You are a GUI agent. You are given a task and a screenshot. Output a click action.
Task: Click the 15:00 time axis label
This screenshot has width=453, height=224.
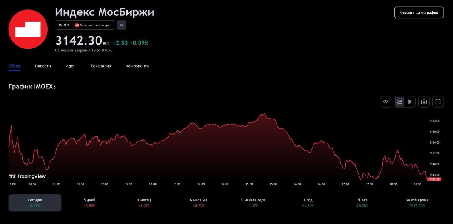249,184
